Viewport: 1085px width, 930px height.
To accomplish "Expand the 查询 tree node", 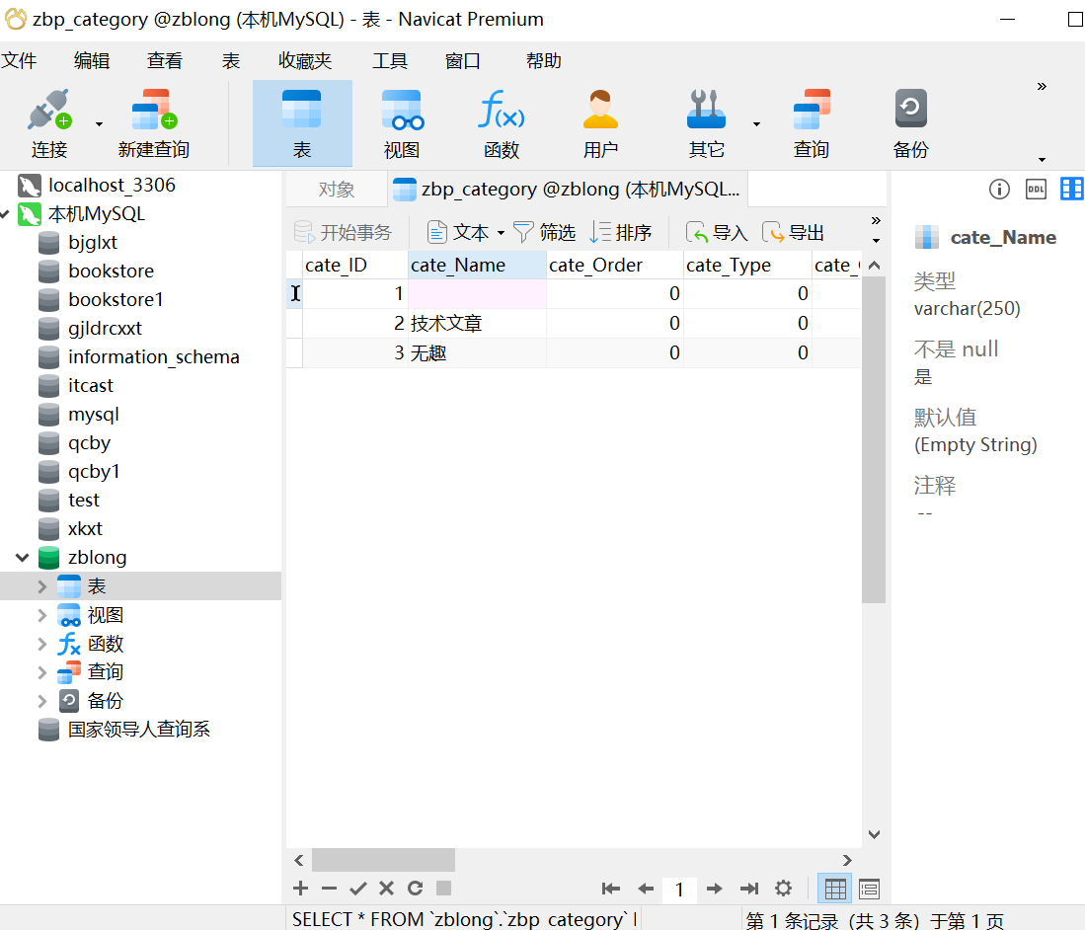I will 42,672.
